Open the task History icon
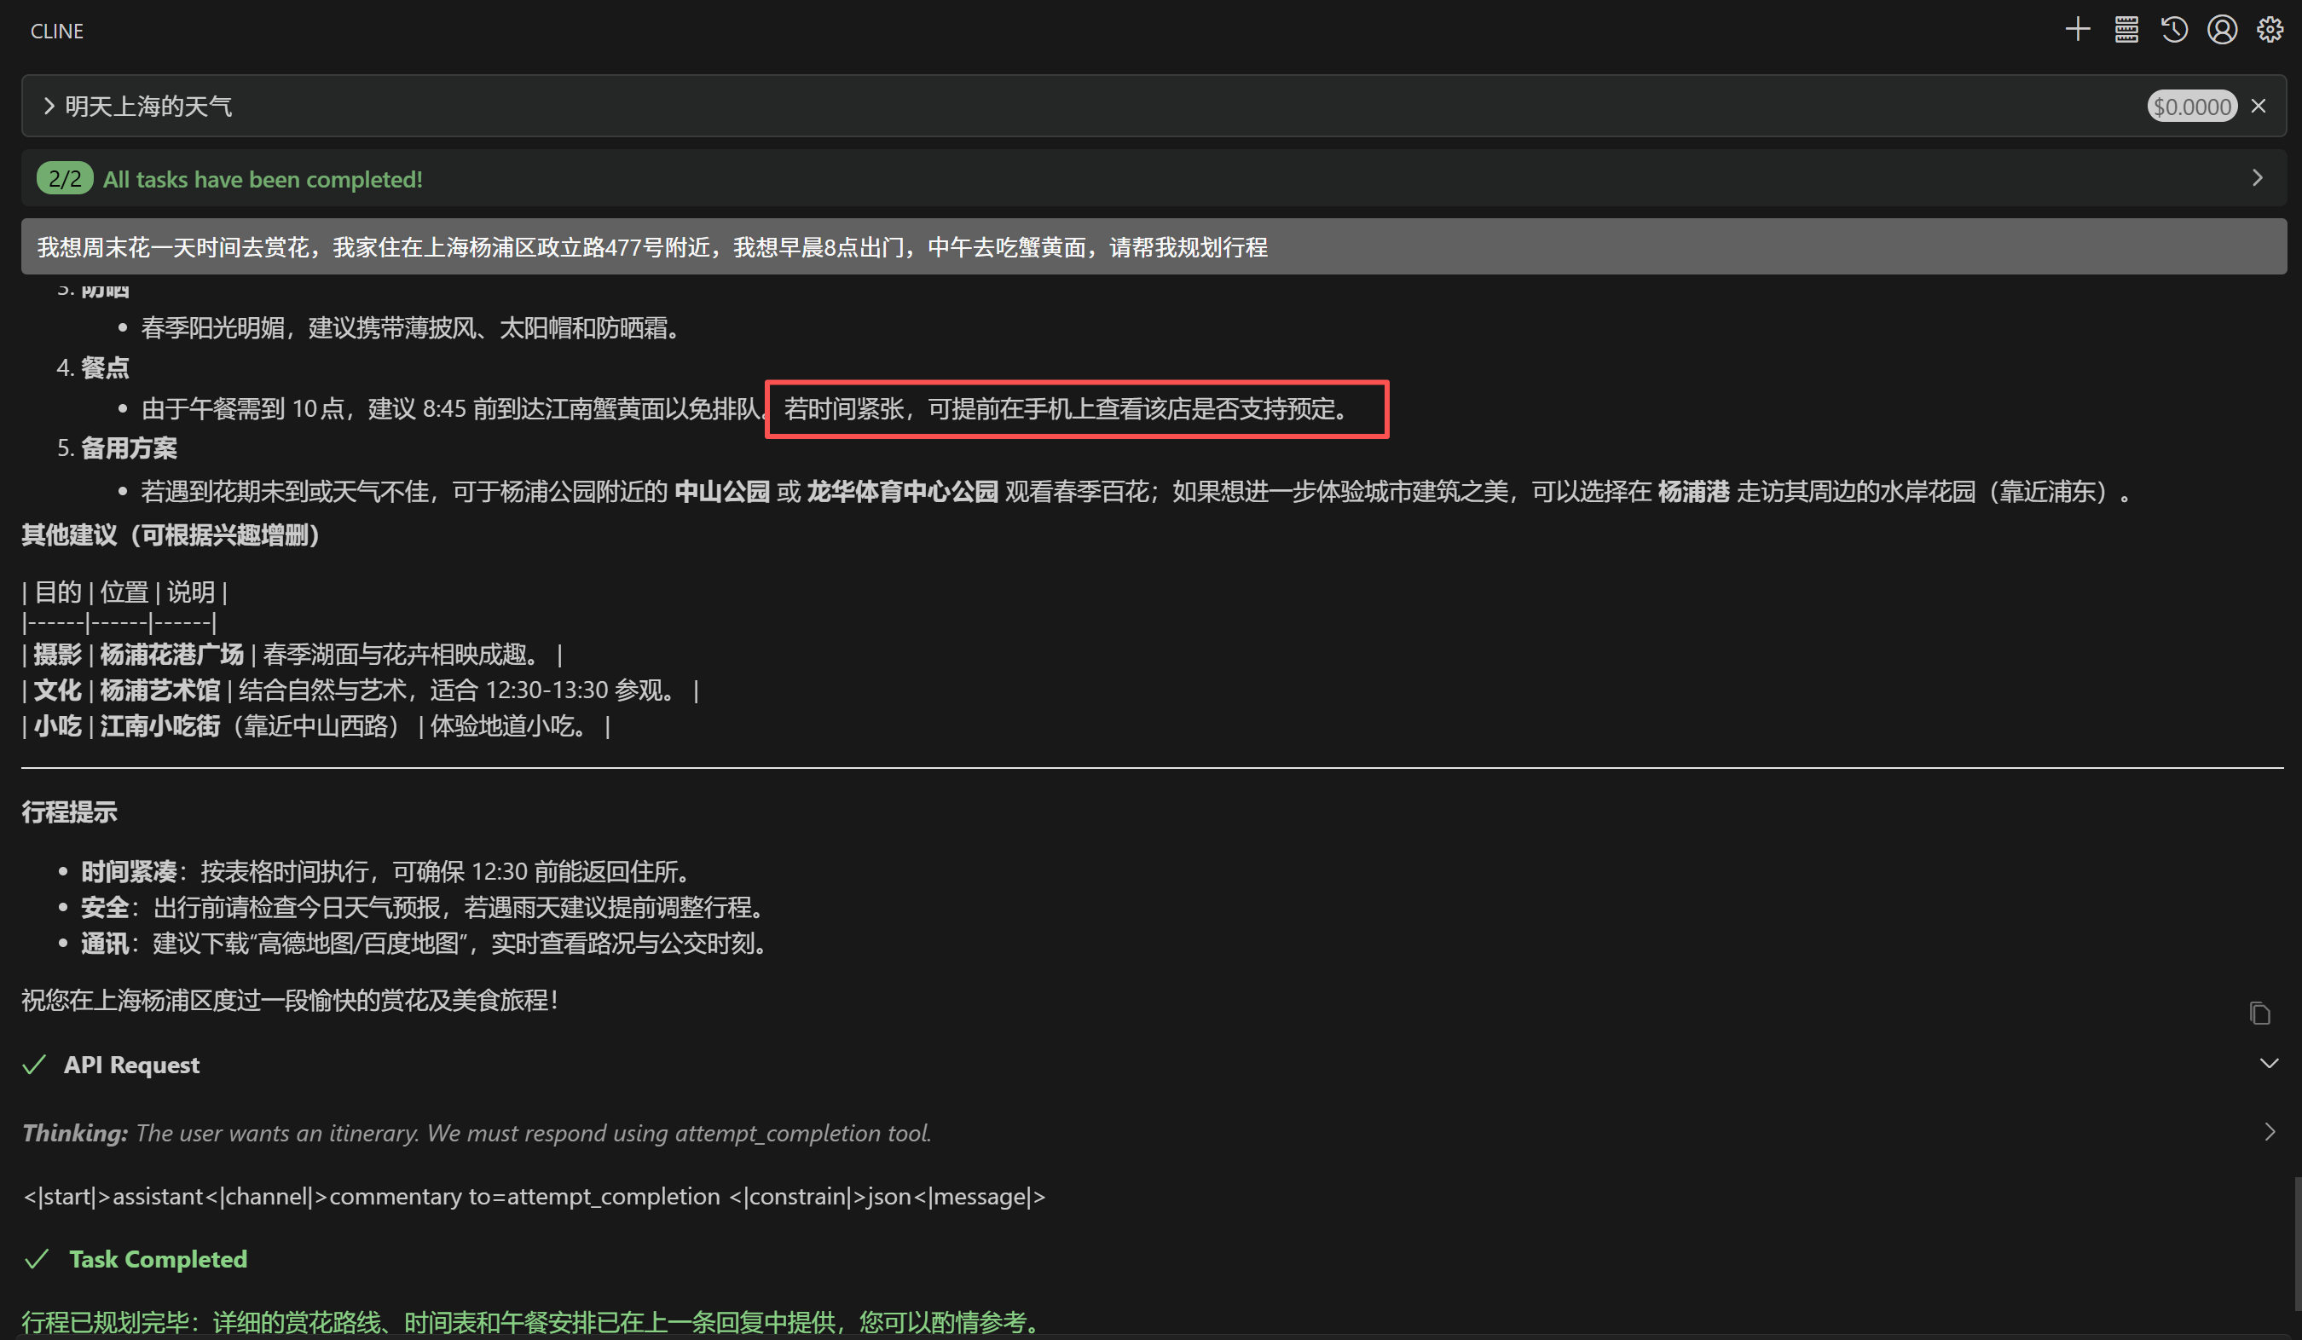 (x=2174, y=30)
